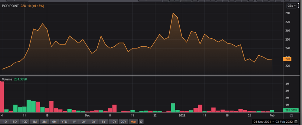Click the Feb date axis label

(272, 115)
